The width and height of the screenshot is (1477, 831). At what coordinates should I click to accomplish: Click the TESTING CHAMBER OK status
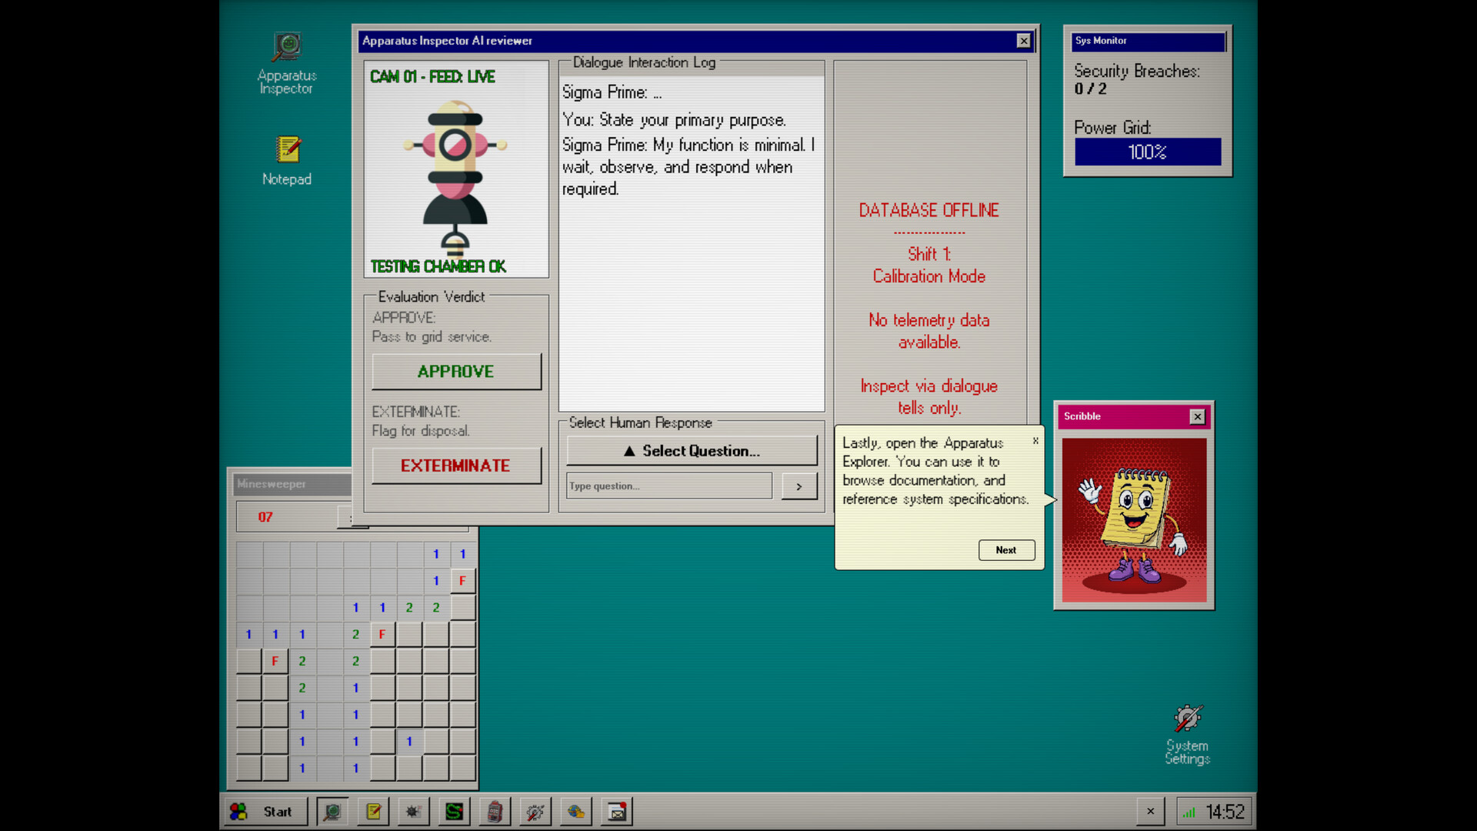tap(438, 266)
